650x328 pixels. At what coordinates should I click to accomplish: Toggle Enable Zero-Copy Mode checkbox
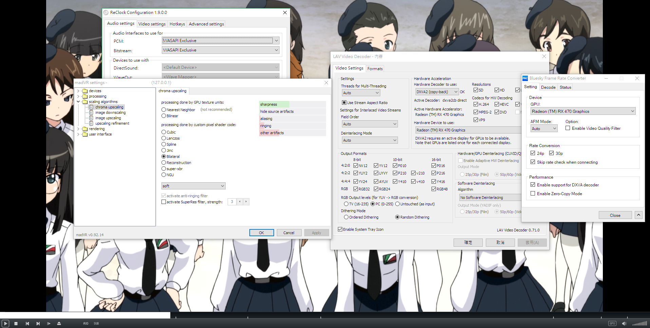[x=533, y=193]
